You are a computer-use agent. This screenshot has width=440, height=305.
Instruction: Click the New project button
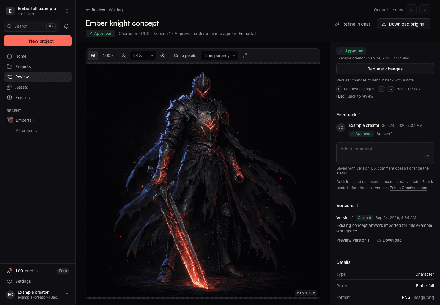coord(38,41)
